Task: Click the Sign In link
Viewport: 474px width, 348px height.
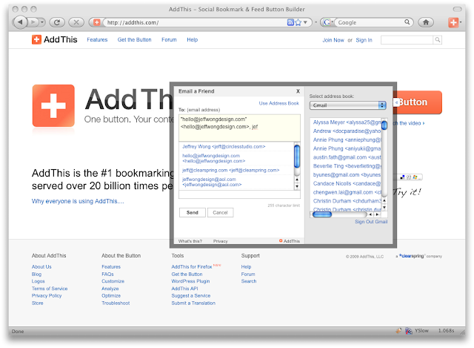Action: (364, 40)
